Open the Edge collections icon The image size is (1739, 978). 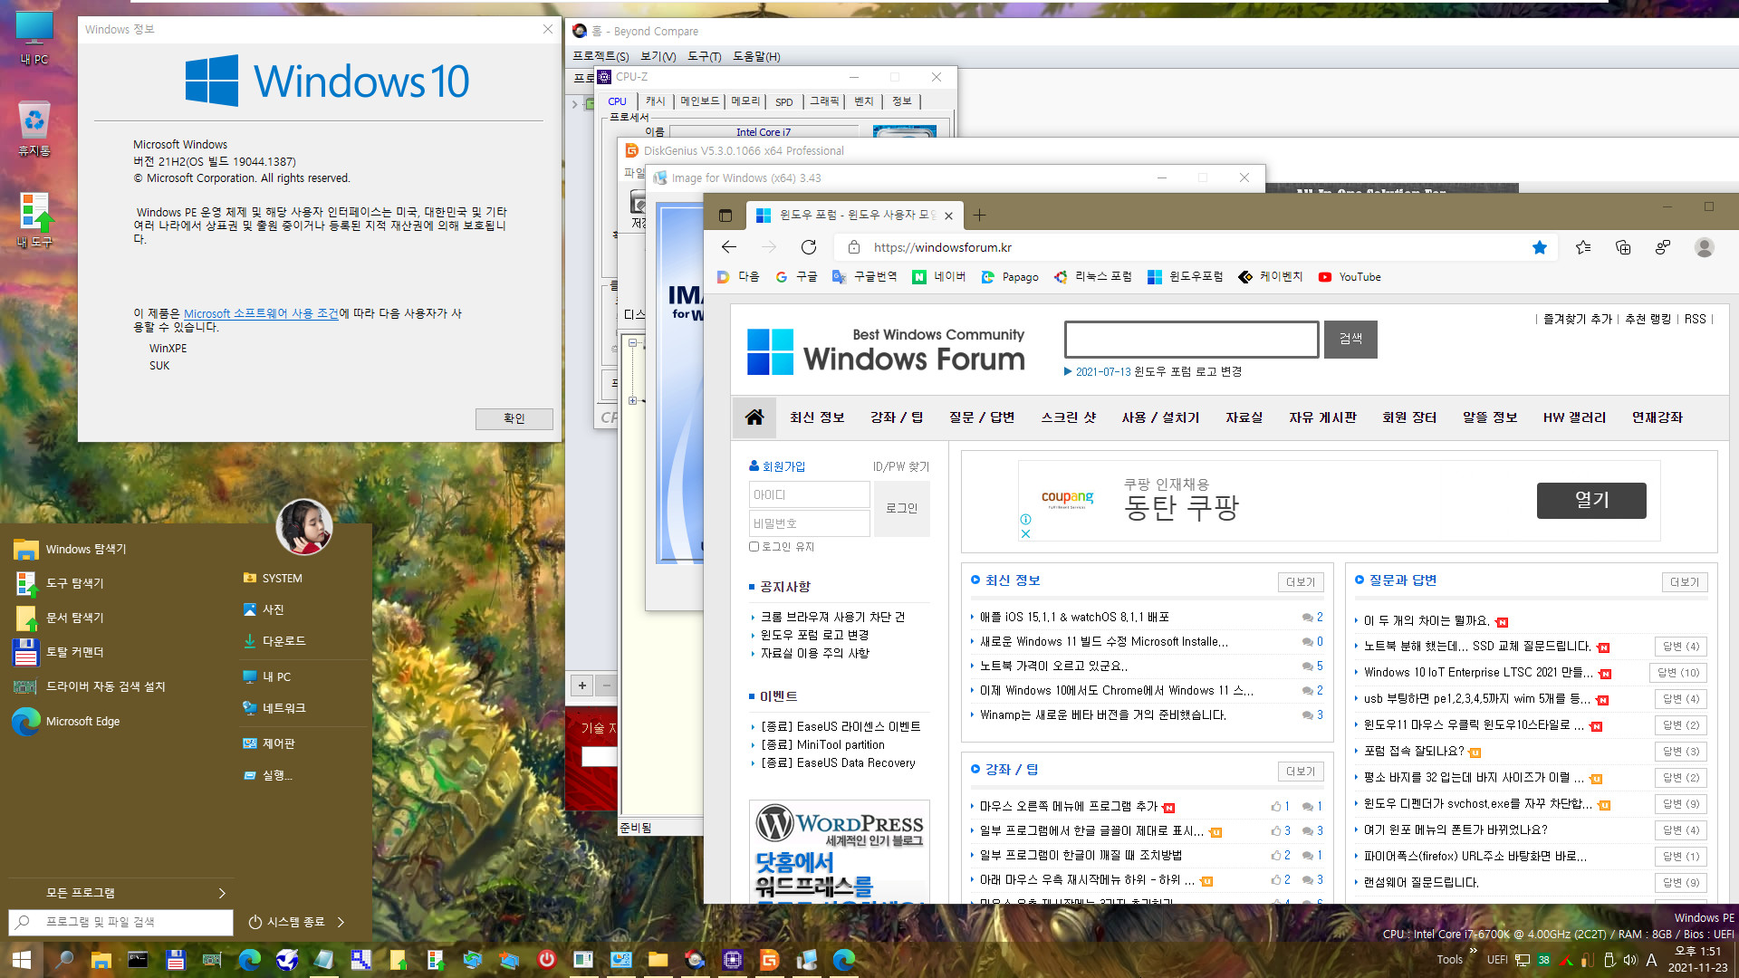[x=1623, y=247]
